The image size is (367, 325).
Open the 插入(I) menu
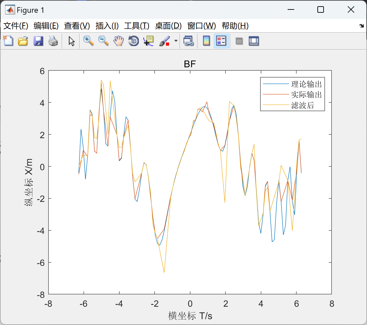point(107,26)
